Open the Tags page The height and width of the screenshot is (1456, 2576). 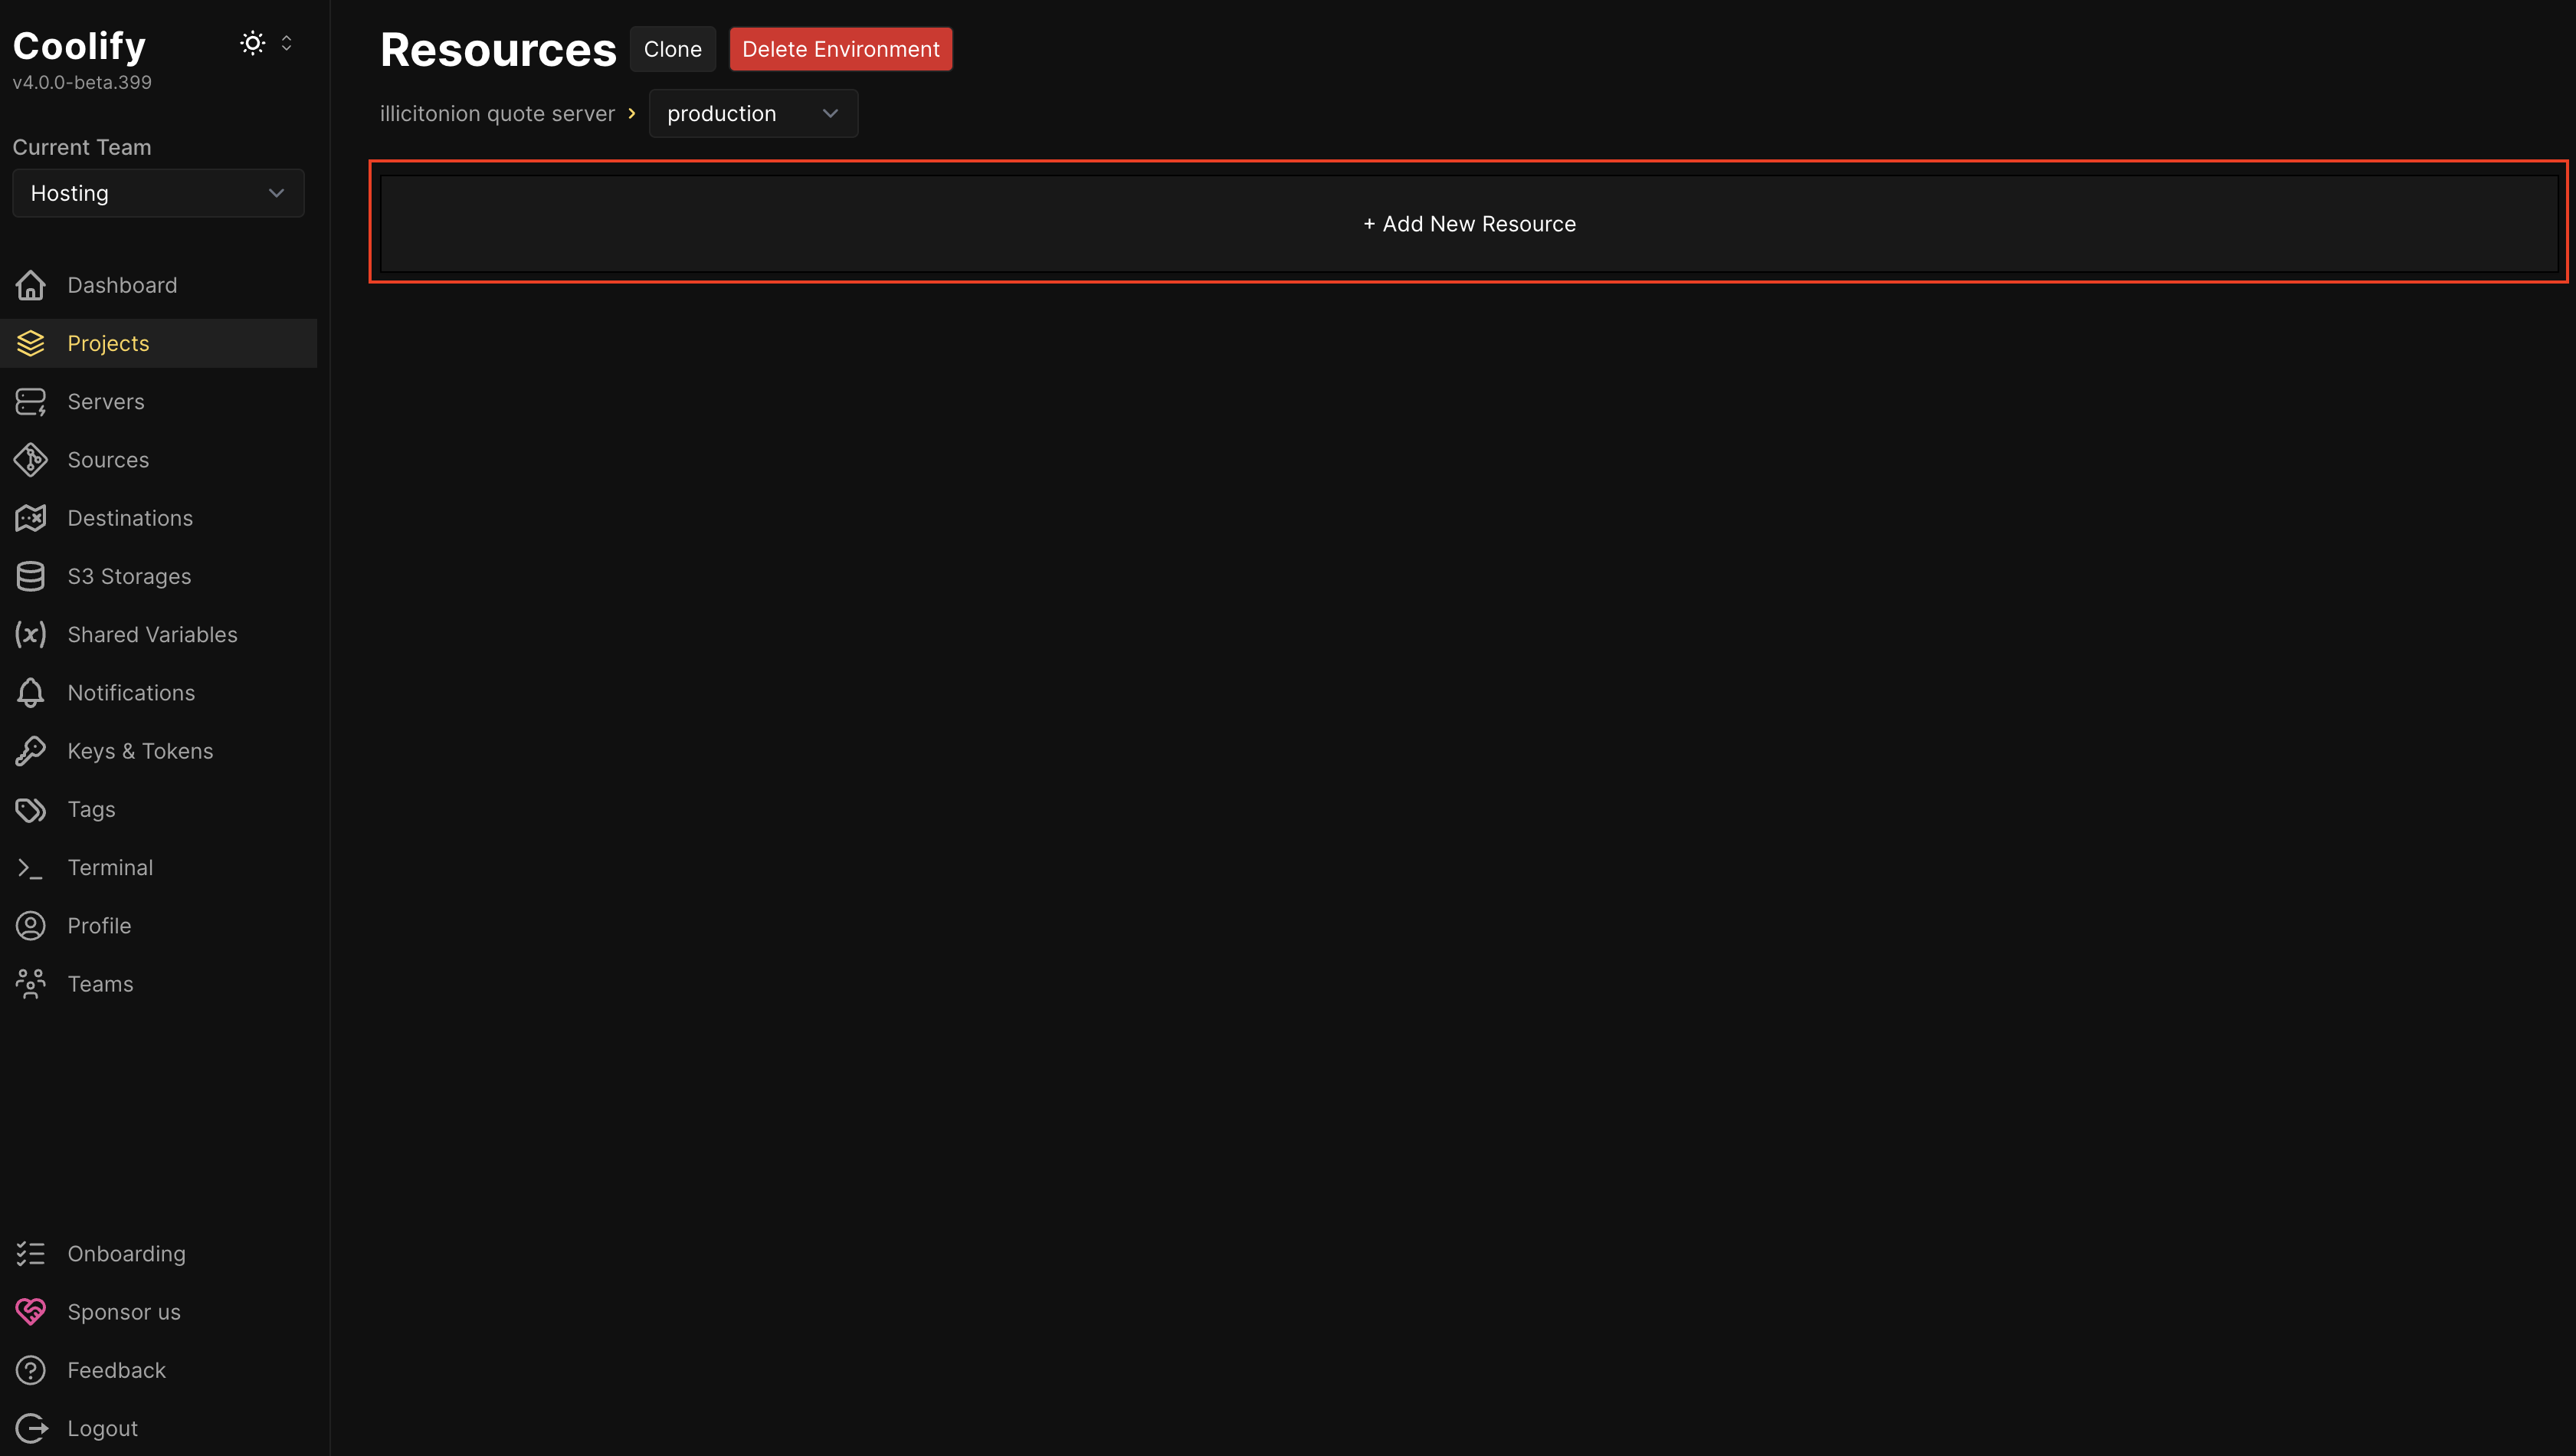pyautogui.click(x=91, y=809)
